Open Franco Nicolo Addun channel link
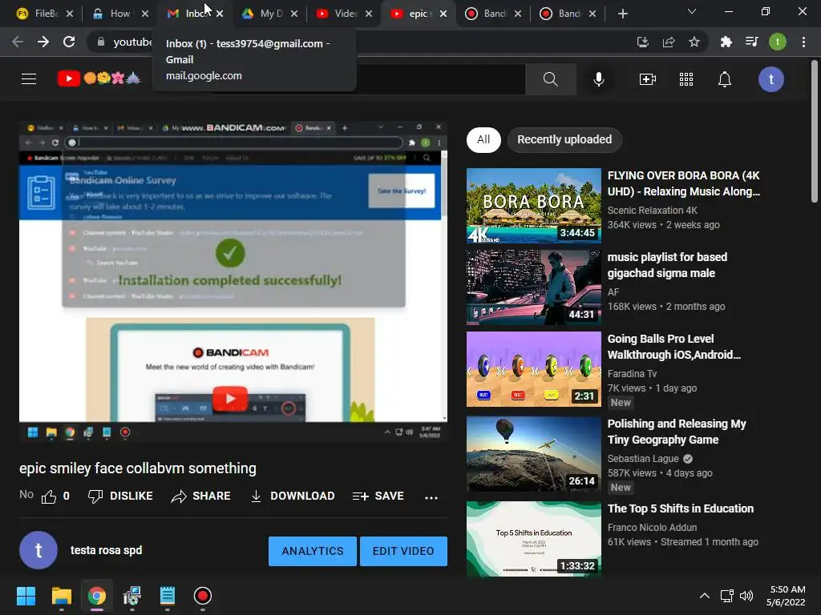Image resolution: width=821 pixels, height=615 pixels. (x=652, y=528)
